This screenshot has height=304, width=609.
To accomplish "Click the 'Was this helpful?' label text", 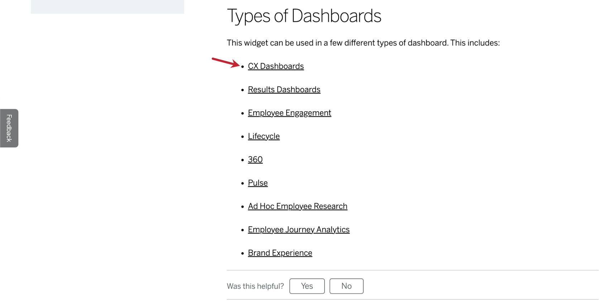I will [x=255, y=286].
